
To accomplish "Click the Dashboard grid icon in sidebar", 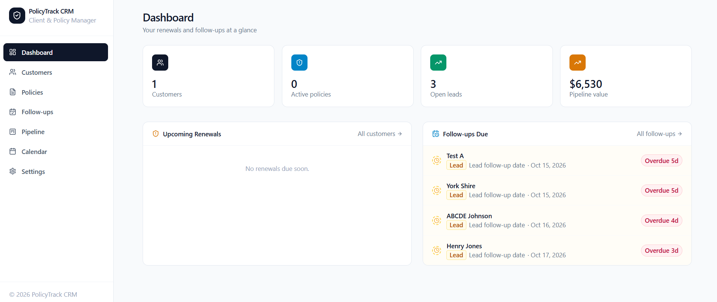I will point(13,52).
